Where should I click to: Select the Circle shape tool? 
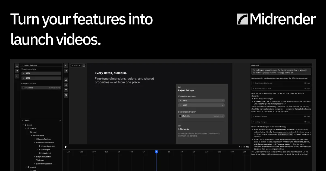pyautogui.click(x=66, y=85)
